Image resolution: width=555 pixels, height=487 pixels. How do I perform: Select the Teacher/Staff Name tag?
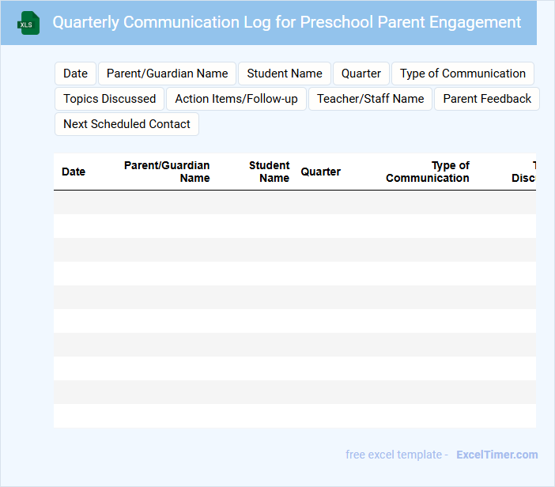click(371, 99)
